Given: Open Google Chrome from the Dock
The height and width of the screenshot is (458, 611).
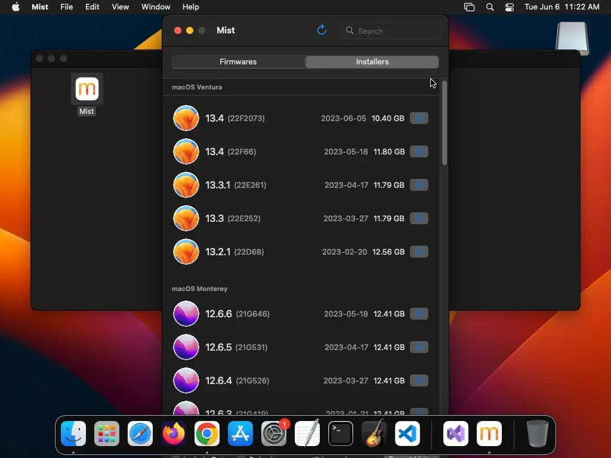Looking at the screenshot, I should coord(207,434).
